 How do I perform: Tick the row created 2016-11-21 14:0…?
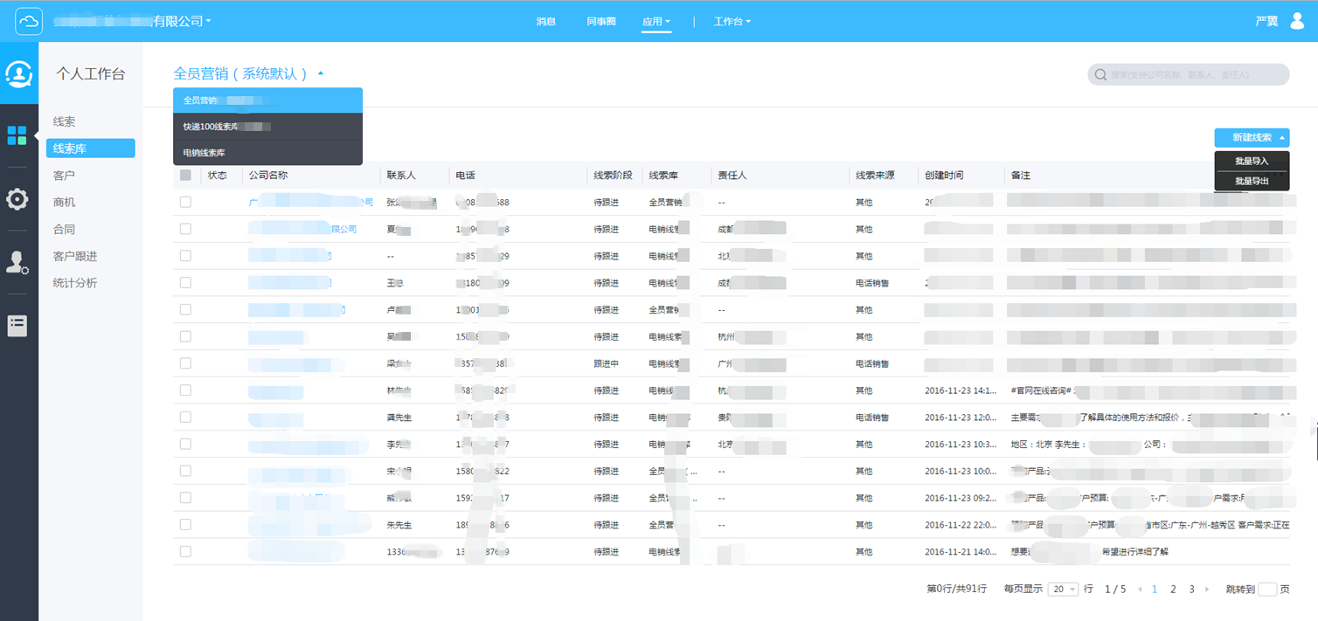(185, 551)
